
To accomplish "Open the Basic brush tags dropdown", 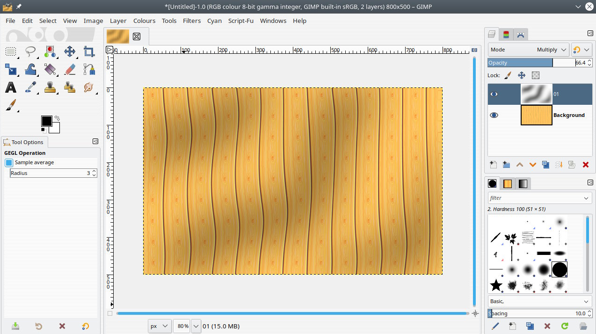I will tap(539, 301).
